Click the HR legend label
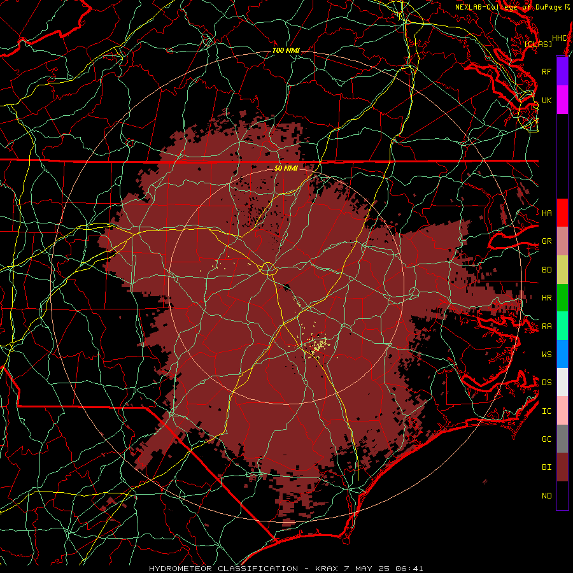This screenshot has height=573, width=573. [x=546, y=298]
